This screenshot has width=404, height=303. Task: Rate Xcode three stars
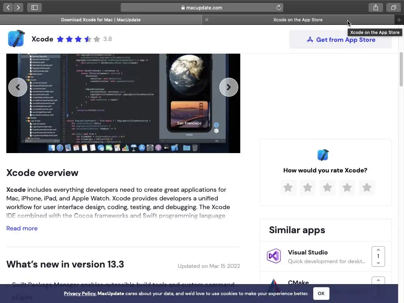pyautogui.click(x=327, y=187)
